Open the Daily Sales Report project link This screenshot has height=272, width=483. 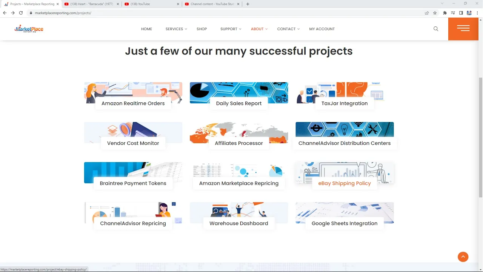pos(239,104)
